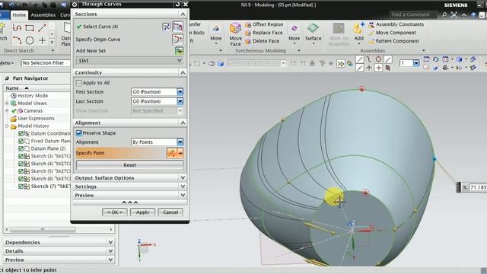Viewport: 487px width, 274px height.
Task: Toggle the Fixed Datum Plane checkbox
Action: point(21,141)
